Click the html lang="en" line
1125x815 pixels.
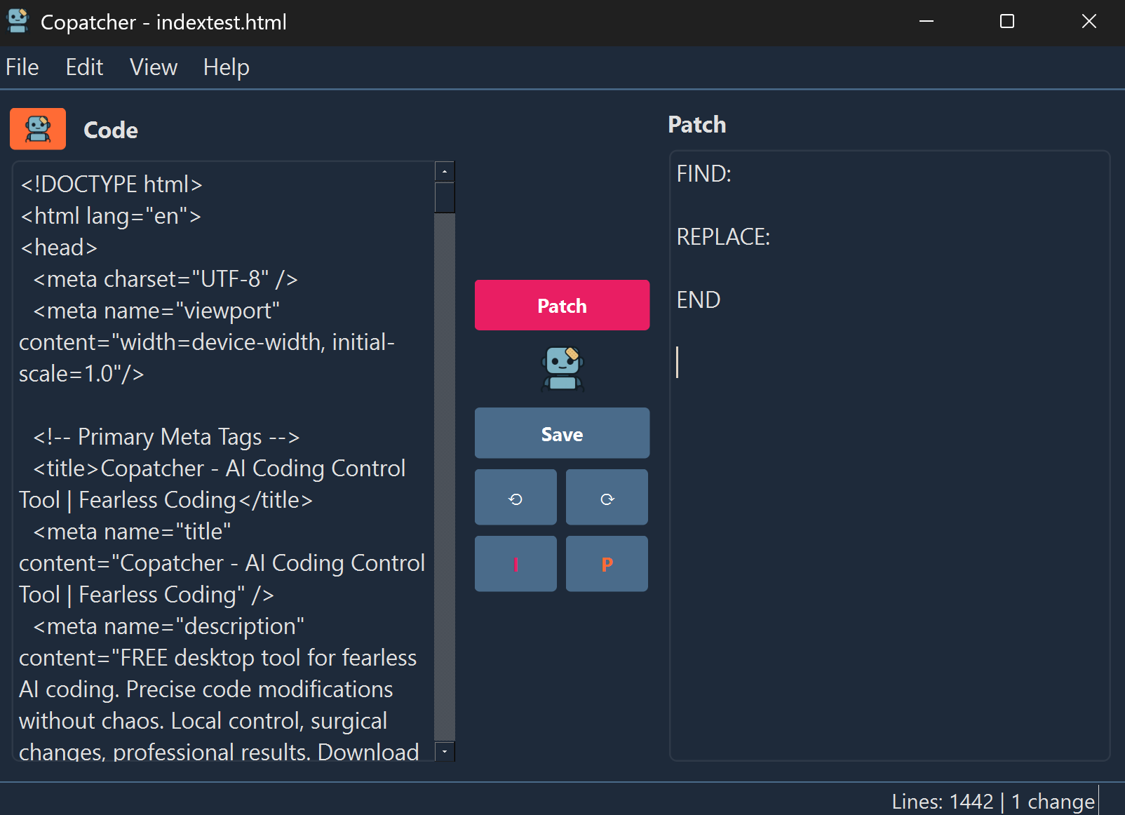point(111,216)
